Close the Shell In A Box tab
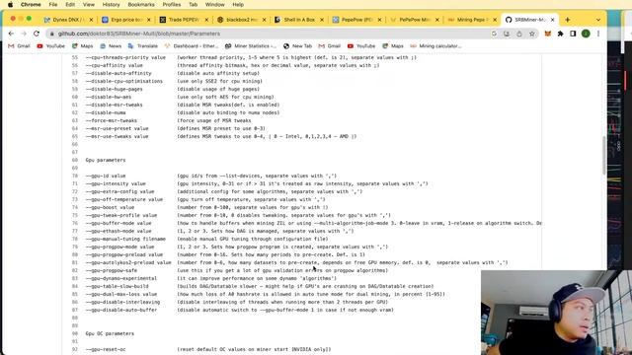This screenshot has height=355, width=632. pos(322,20)
